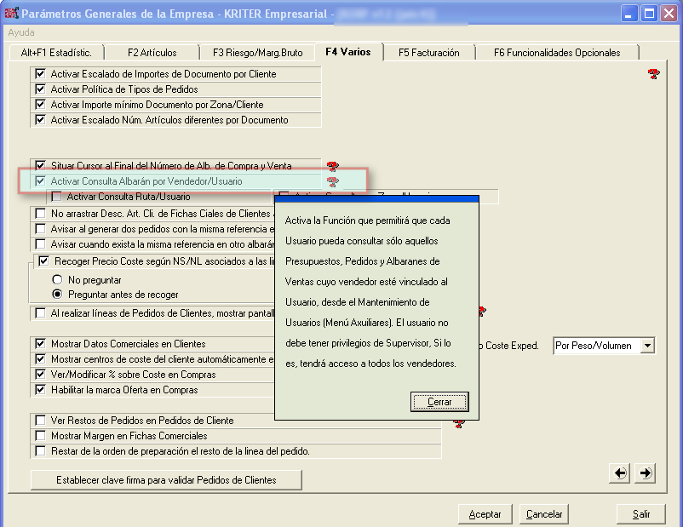Screen dimensions: 683x527
Task: Click help icon next to Activar Consulta Albarán
Action: click(x=332, y=181)
